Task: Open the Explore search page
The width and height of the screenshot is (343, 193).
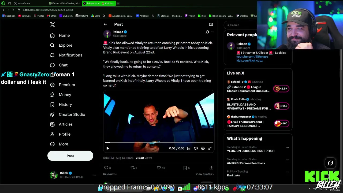Action: coord(61,45)
